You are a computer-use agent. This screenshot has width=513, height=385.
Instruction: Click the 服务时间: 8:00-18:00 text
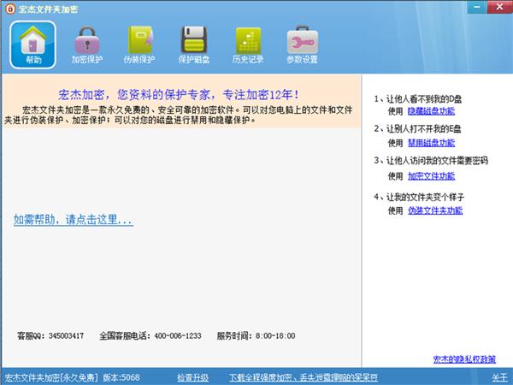point(256,336)
